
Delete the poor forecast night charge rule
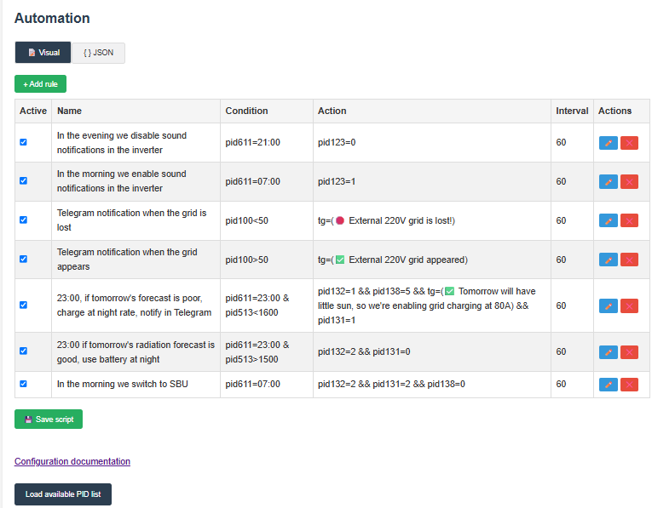[x=629, y=306]
